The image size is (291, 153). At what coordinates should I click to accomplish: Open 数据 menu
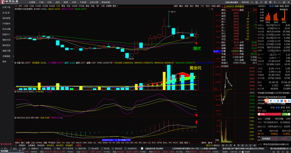[x=66, y=2]
